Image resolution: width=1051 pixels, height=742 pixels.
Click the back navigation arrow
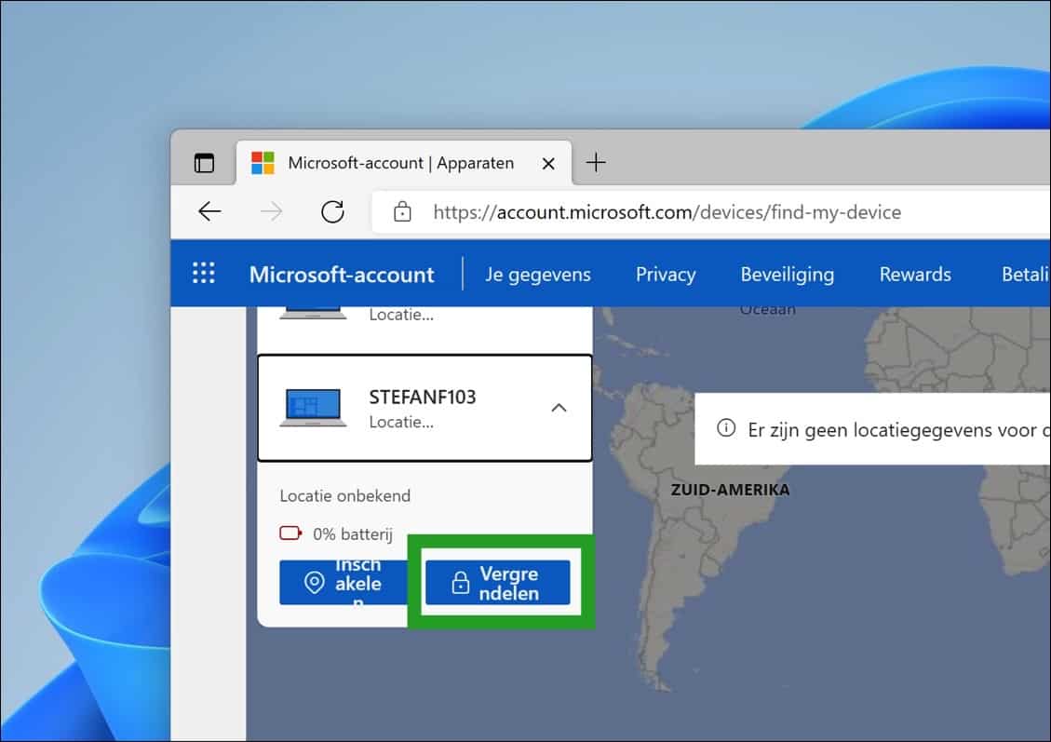pyautogui.click(x=209, y=211)
